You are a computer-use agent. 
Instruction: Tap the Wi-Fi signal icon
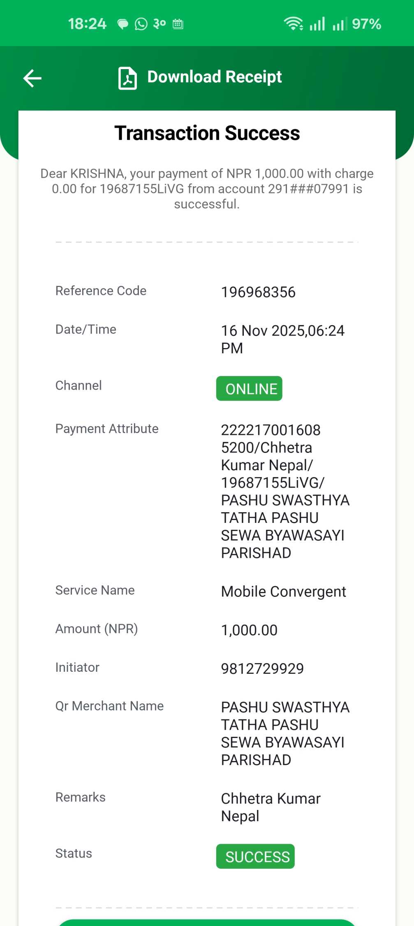pyautogui.click(x=293, y=24)
